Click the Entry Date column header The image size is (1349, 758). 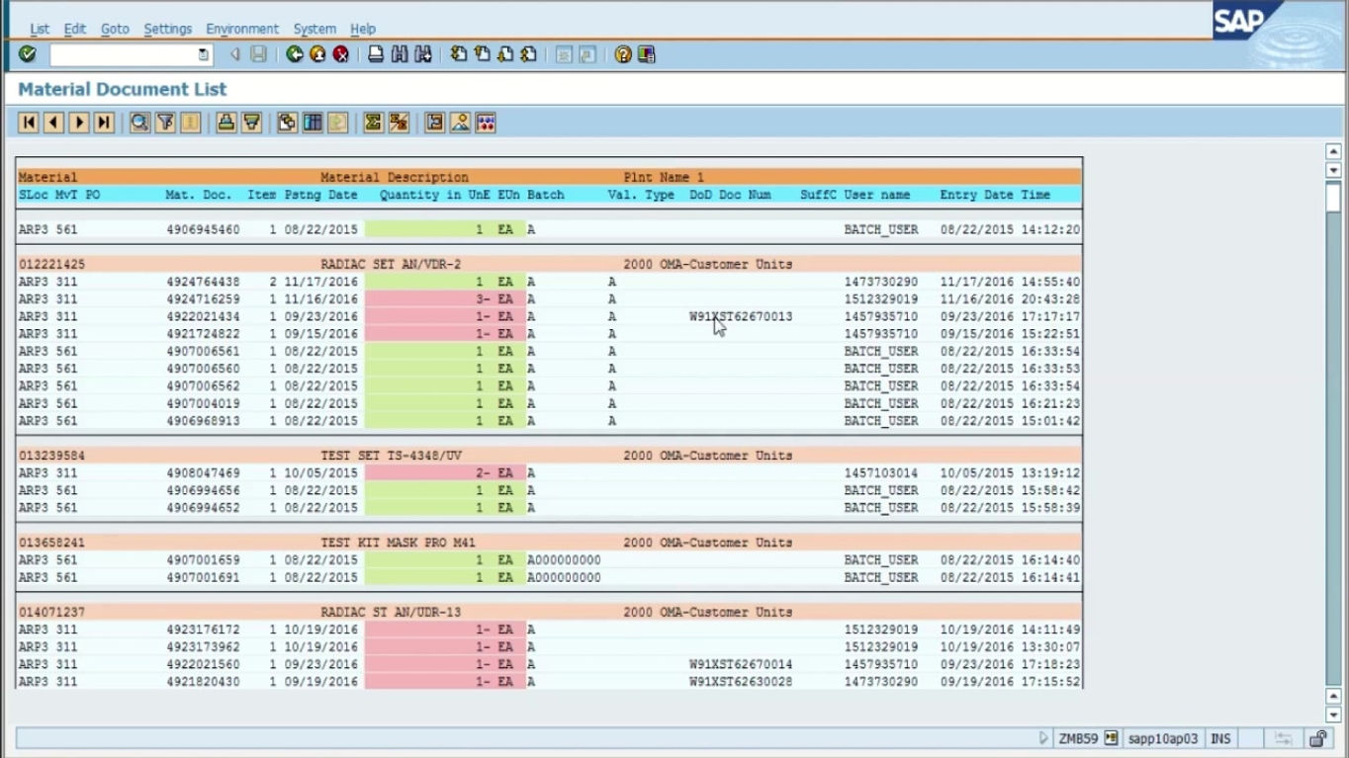coord(977,195)
